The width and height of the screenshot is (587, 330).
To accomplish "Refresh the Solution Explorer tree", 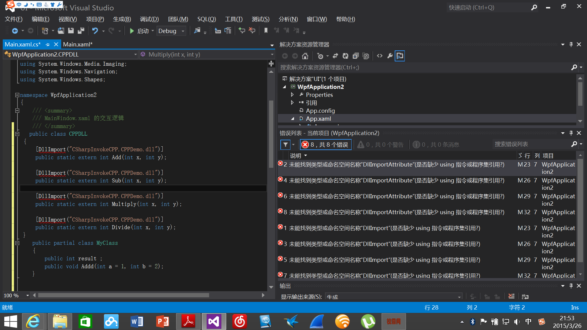I will point(345,56).
